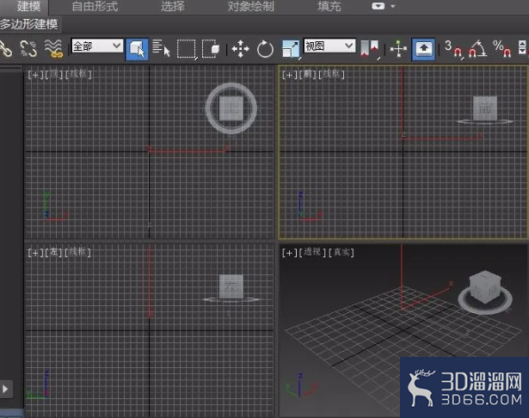The width and height of the screenshot is (529, 418).
Task: Click the top viewport [+] menu
Action: (x=35, y=74)
